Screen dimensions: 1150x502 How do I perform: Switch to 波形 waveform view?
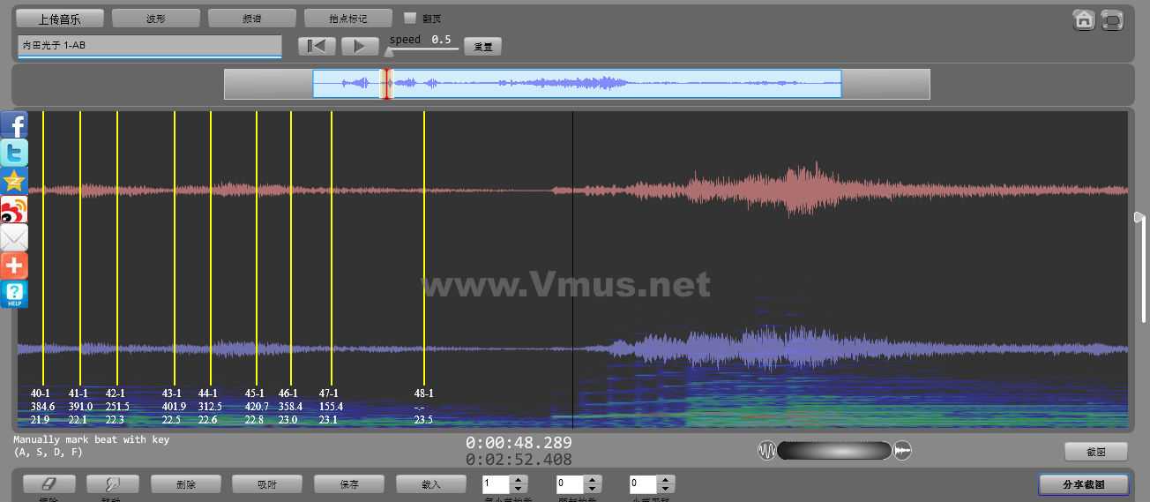point(156,18)
